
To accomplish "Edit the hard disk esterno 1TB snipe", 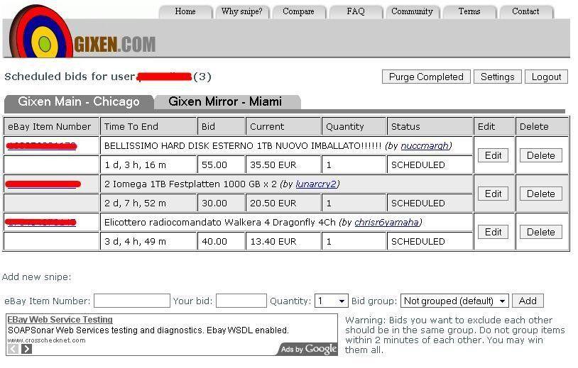I will point(494,155).
